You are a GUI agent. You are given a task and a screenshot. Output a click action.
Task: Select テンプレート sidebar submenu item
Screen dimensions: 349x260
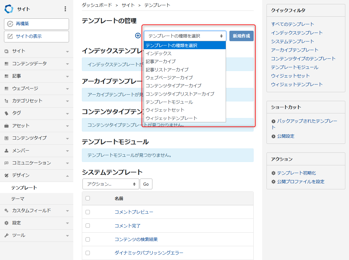click(x=24, y=188)
